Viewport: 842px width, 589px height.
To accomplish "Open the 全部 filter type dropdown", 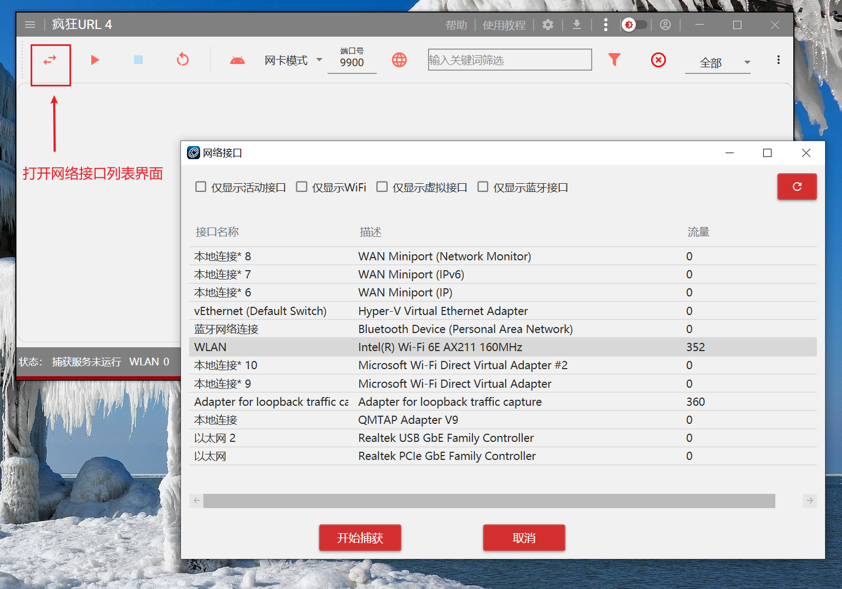I will [717, 63].
